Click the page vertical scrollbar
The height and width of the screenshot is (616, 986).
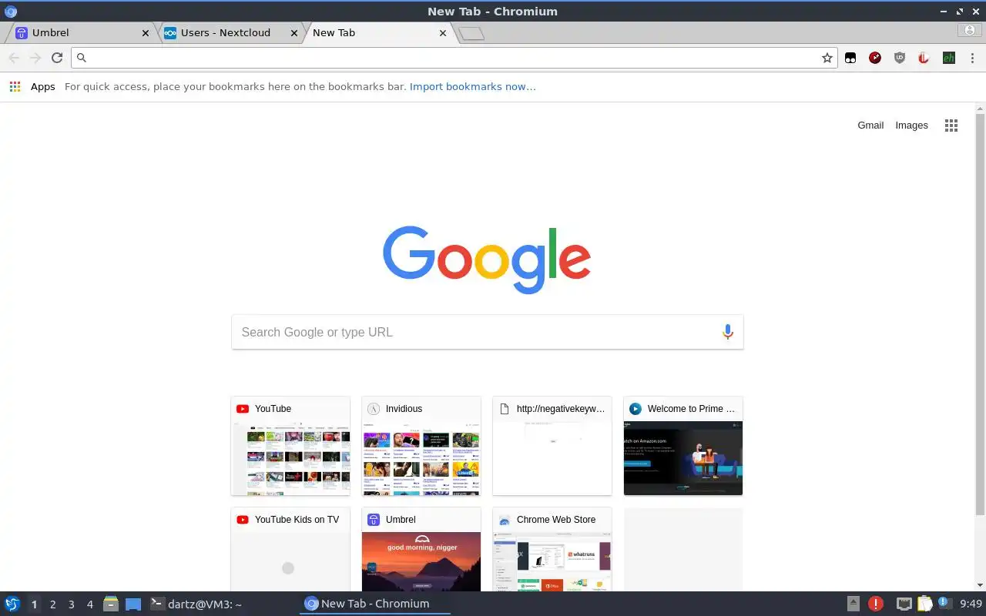[x=980, y=314]
